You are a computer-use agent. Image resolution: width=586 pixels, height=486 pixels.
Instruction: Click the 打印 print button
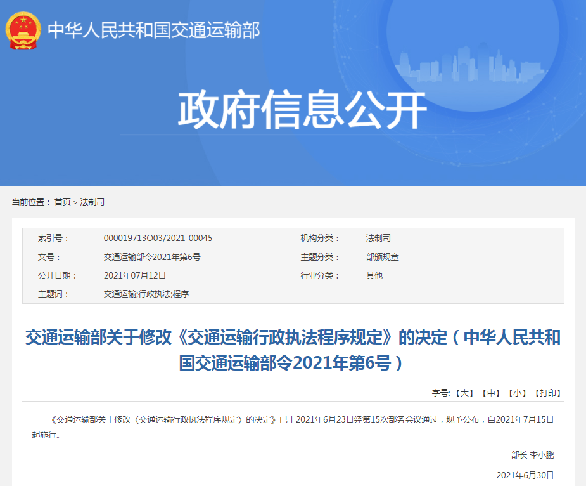(x=547, y=393)
